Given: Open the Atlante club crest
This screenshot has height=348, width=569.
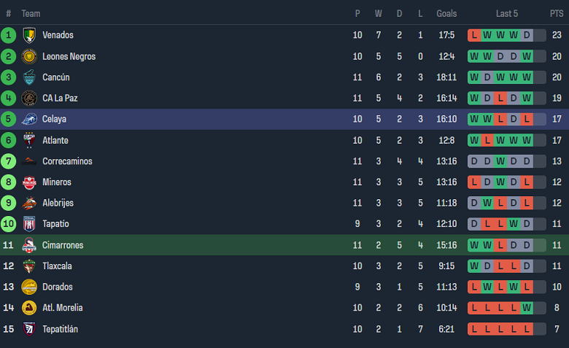Looking at the screenshot, I should click(29, 140).
